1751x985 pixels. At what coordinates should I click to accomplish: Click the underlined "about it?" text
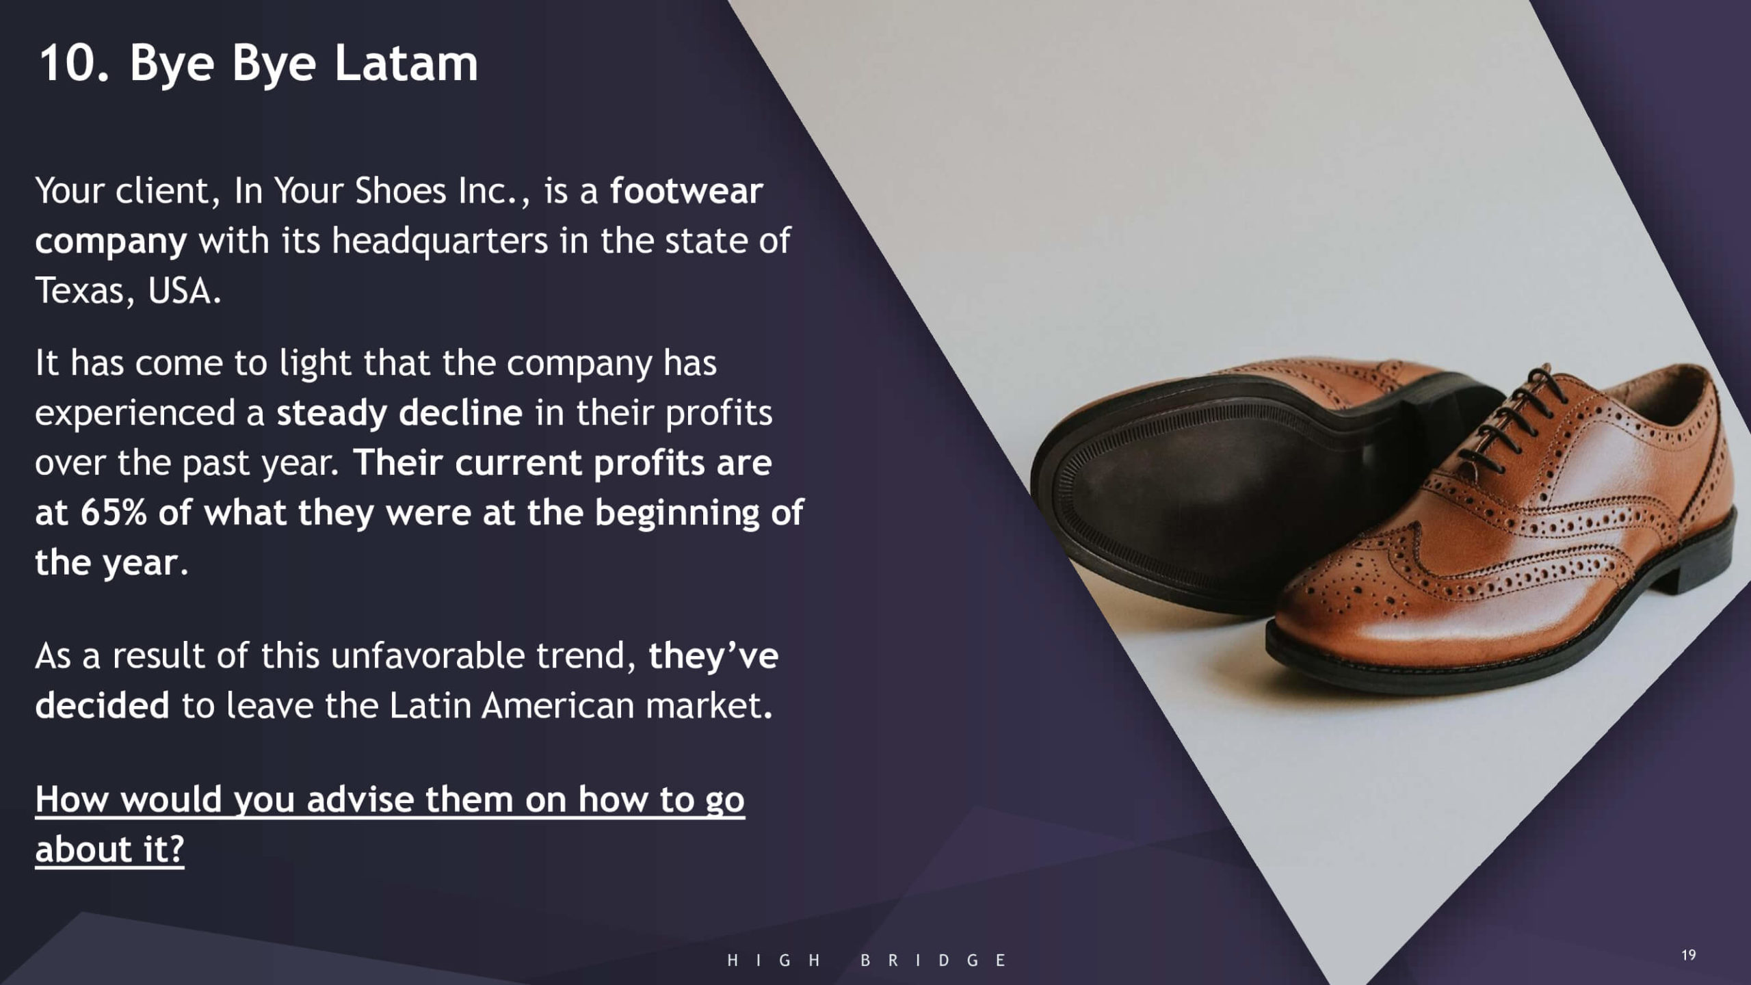click(x=109, y=850)
